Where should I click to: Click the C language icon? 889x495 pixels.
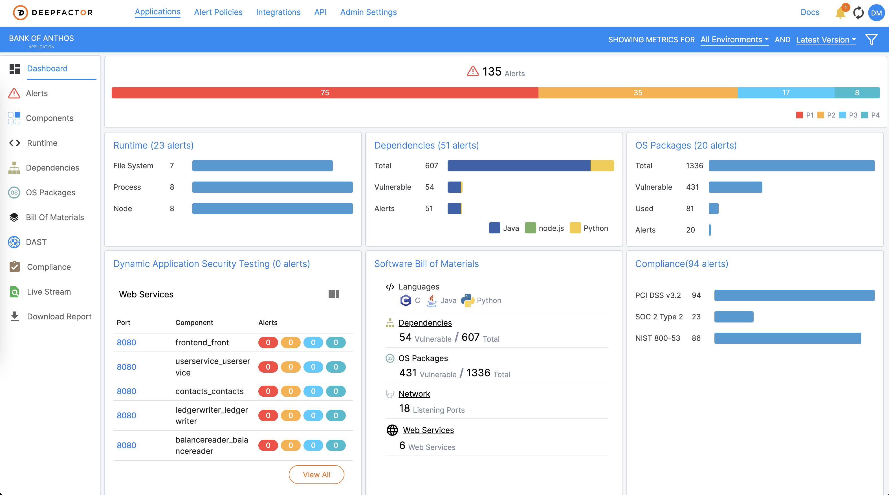tap(406, 300)
